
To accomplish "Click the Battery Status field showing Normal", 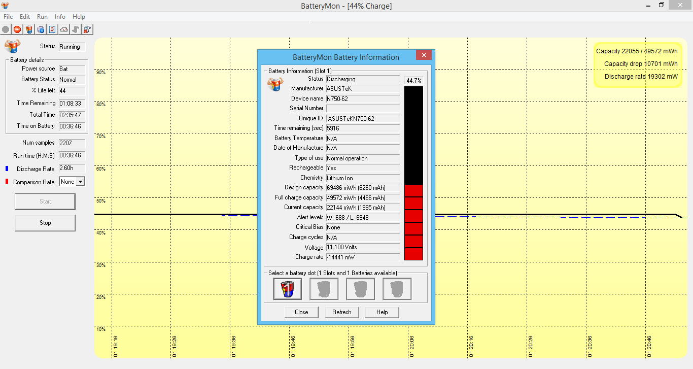I will [x=72, y=80].
